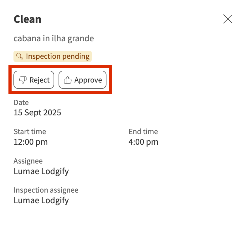Approve the cleaning inspection
This screenshot has width=248, height=242.
point(82,80)
